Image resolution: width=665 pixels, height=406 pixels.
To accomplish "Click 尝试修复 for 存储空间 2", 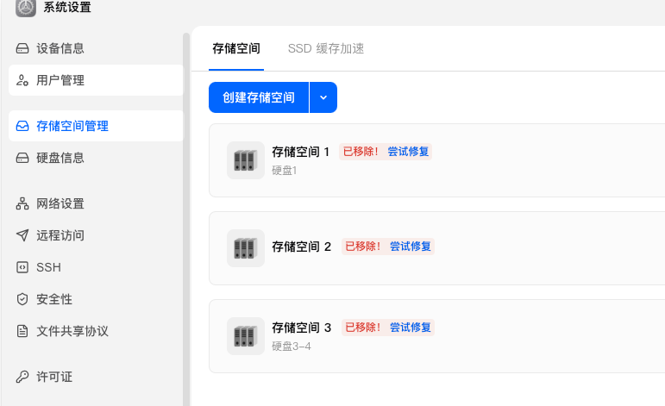I will pos(410,247).
